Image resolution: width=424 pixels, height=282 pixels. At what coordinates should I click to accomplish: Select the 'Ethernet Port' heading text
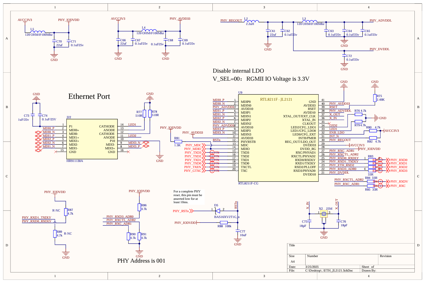pyautogui.click(x=89, y=96)
